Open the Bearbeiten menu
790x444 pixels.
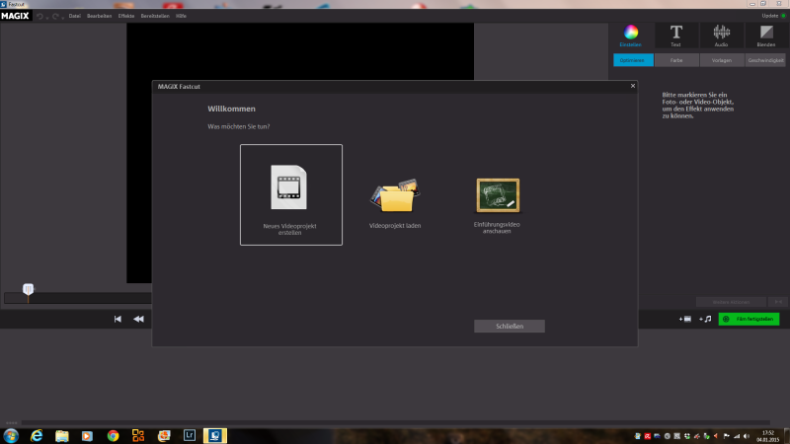pyautogui.click(x=100, y=16)
